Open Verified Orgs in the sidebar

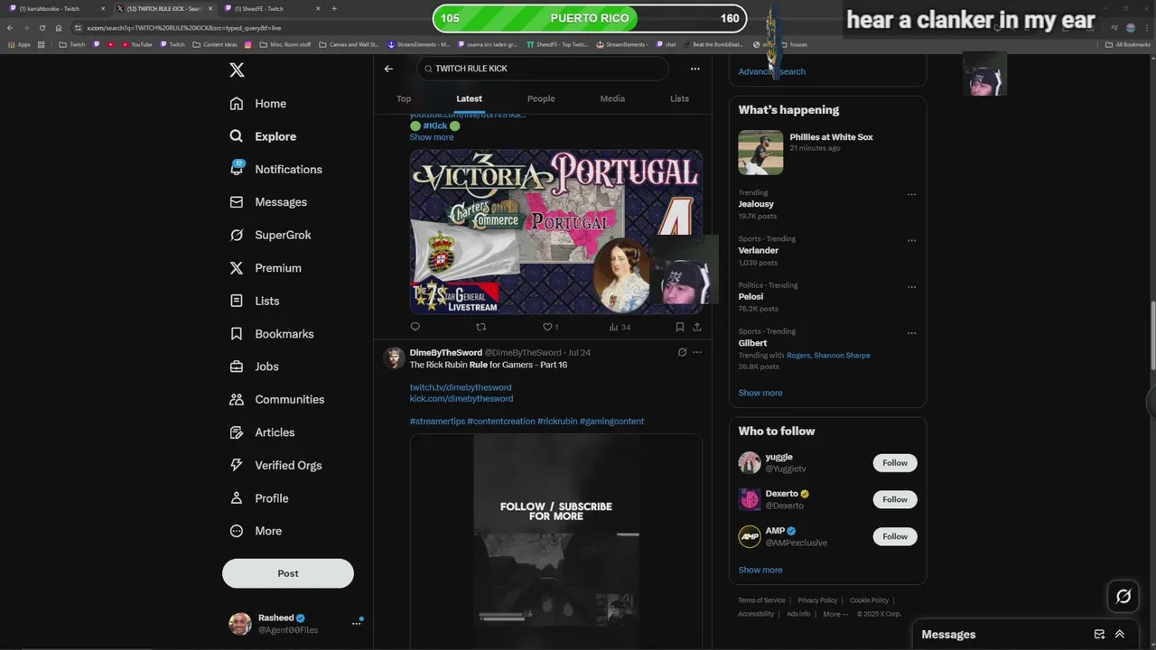click(x=275, y=465)
